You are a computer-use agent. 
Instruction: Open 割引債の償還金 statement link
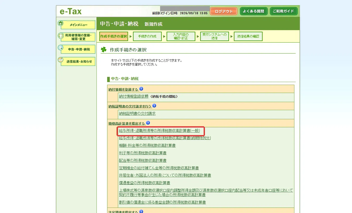[x=162, y=202]
